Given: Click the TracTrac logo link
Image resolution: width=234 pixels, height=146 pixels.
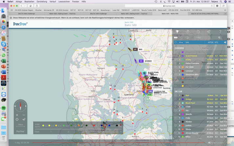Looking at the screenshot, I should [20, 24].
